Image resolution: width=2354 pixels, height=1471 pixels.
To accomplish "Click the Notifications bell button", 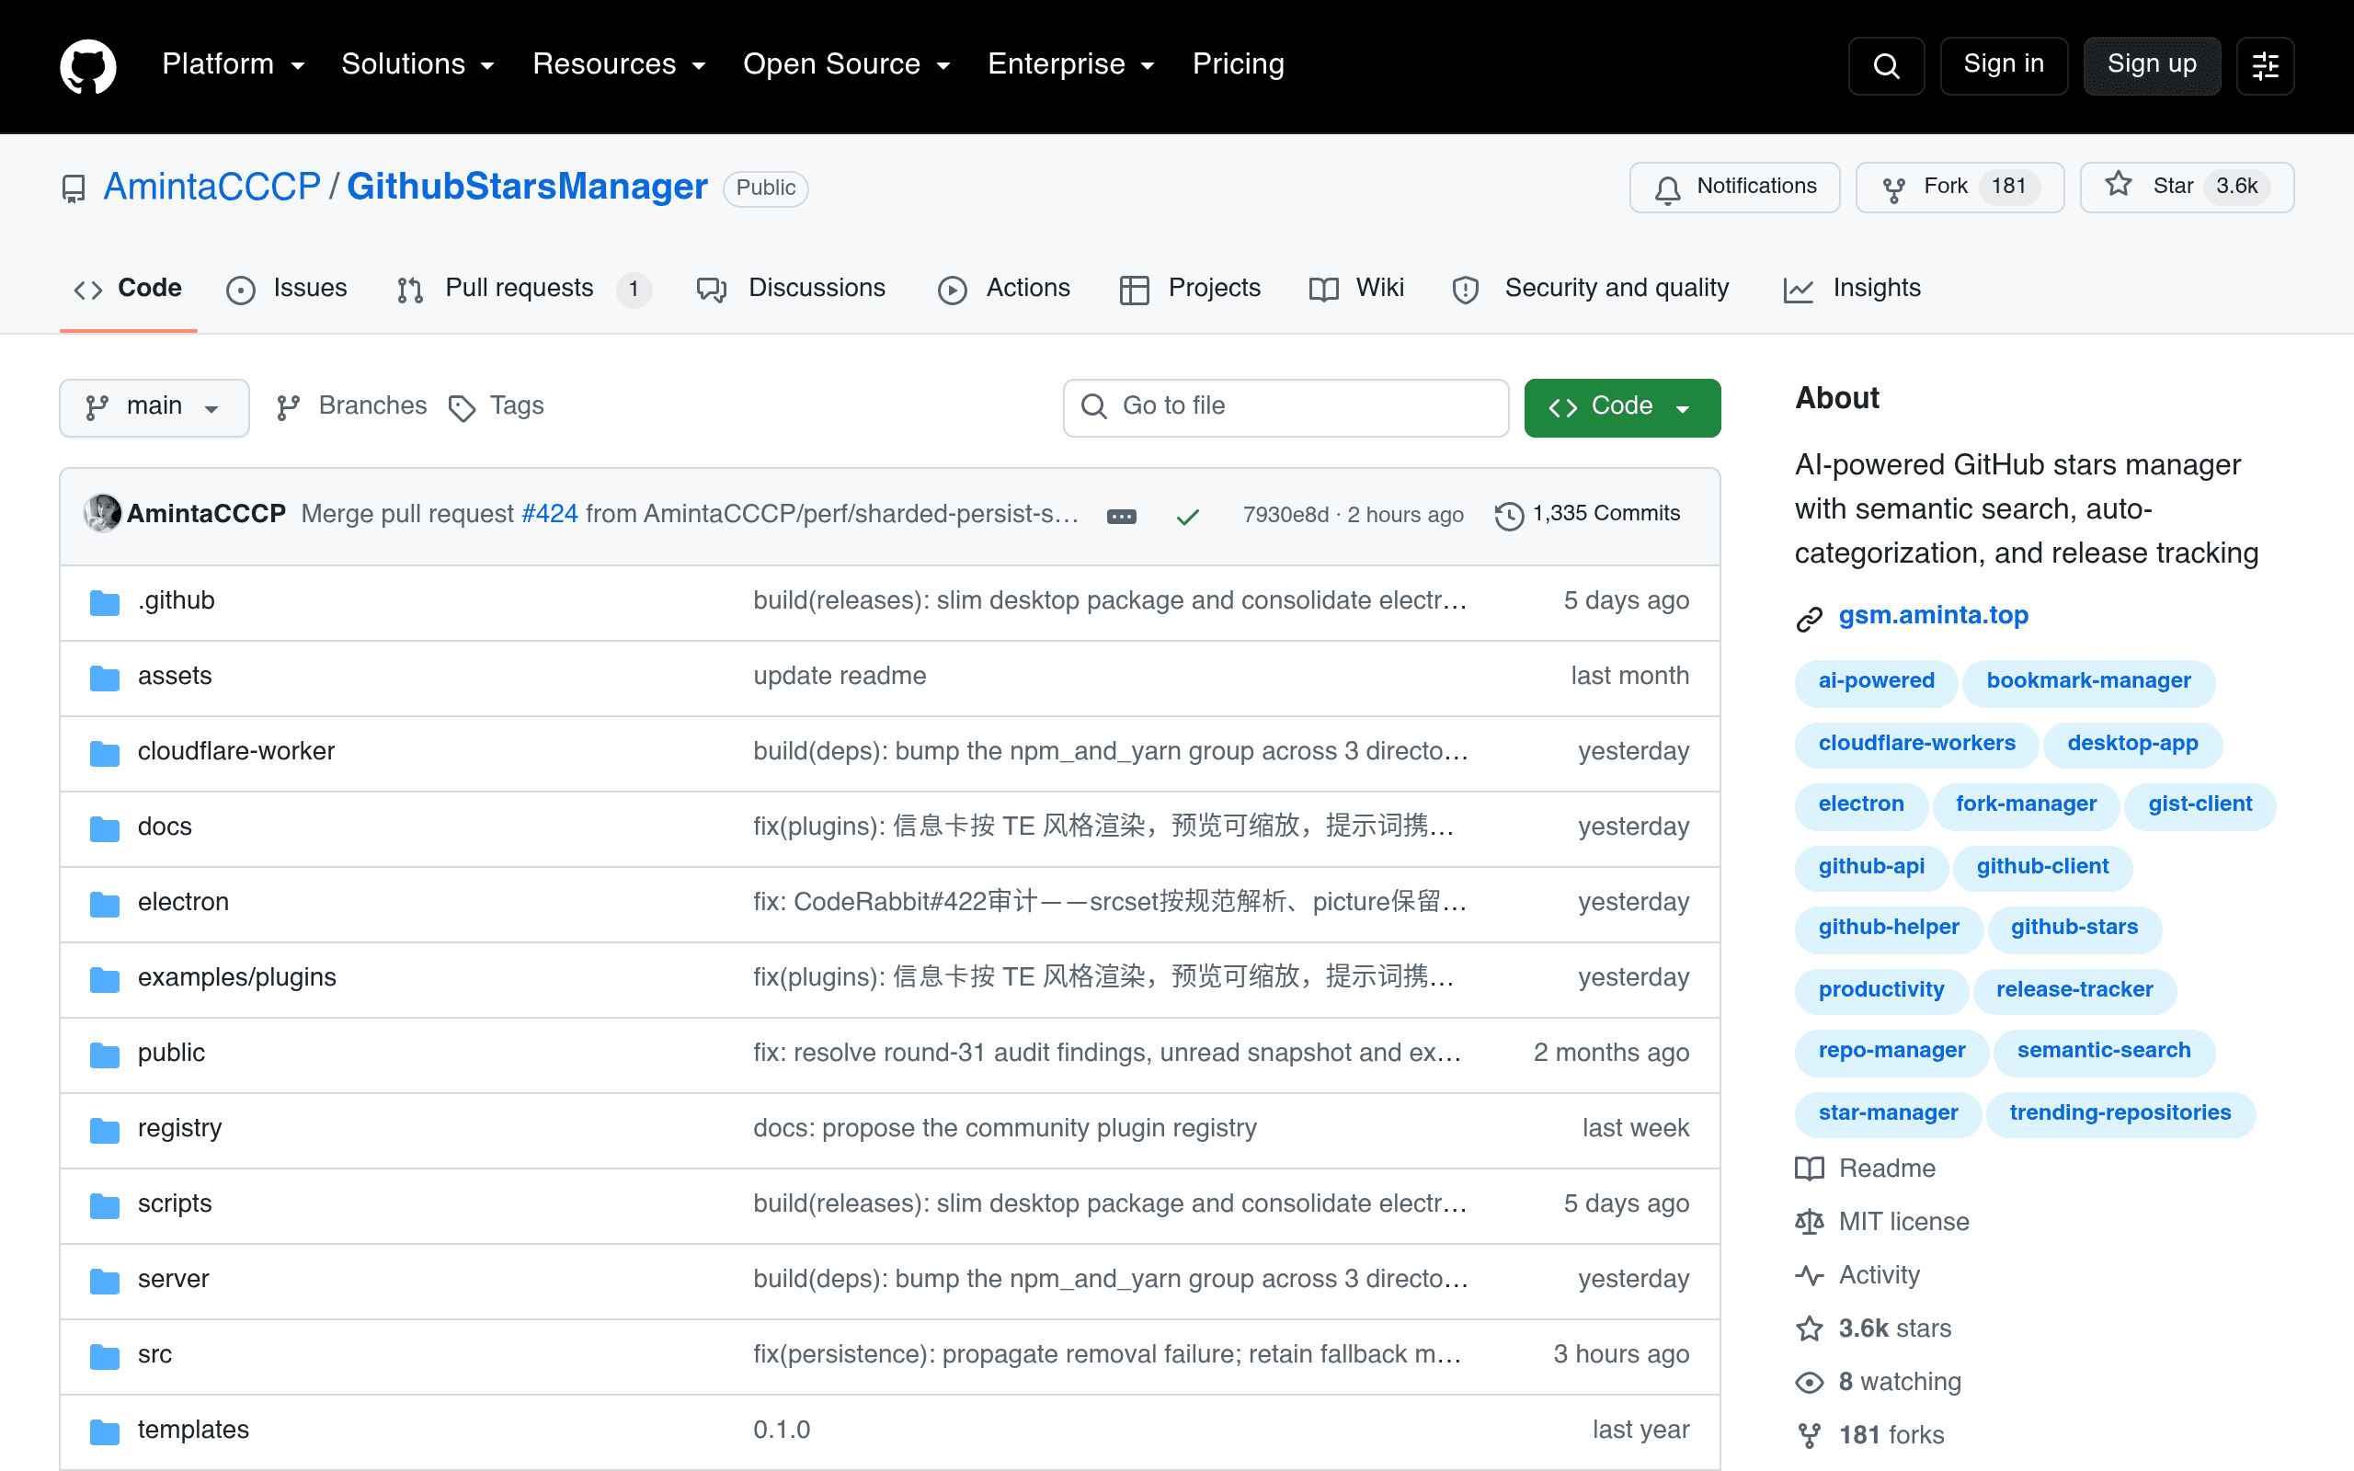I will tap(1734, 187).
